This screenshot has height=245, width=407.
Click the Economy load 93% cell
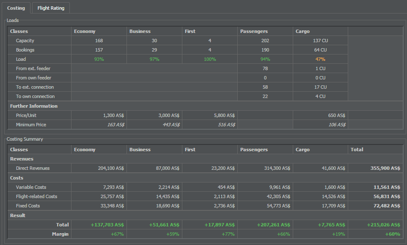click(x=99, y=59)
